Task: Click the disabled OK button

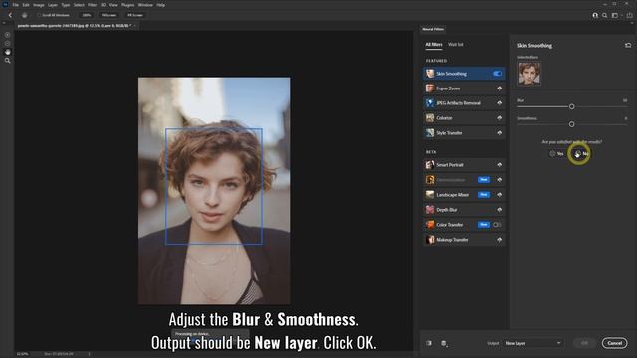Action: click(584, 343)
